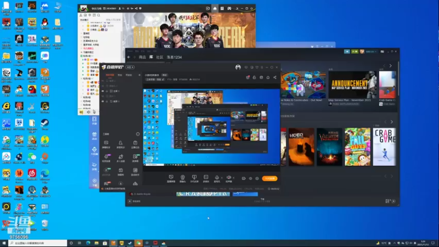439x247 pixels.
Task: Open the Crab Game thumbnail in Steam
Action: pyautogui.click(x=385, y=147)
